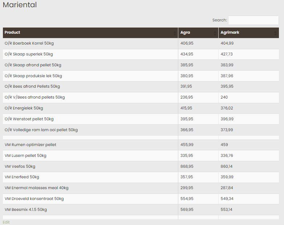
Task: Select row O/R Volledige ram lam ooi pellet
Action: point(141,130)
